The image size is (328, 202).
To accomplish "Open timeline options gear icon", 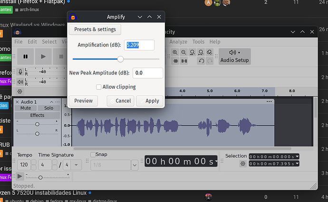I will point(20,92).
